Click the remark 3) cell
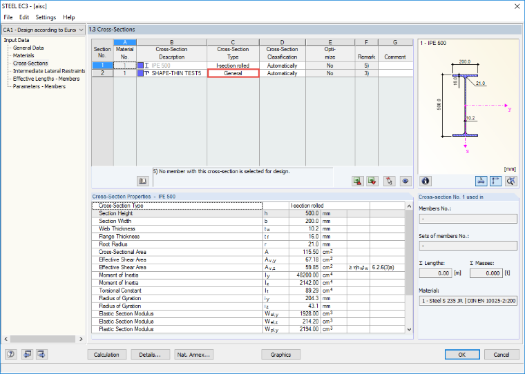 pyautogui.click(x=367, y=73)
